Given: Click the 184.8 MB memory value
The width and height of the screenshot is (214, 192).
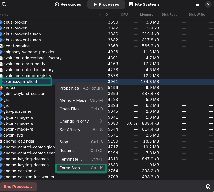Looking at the screenshot, I should [150, 82].
